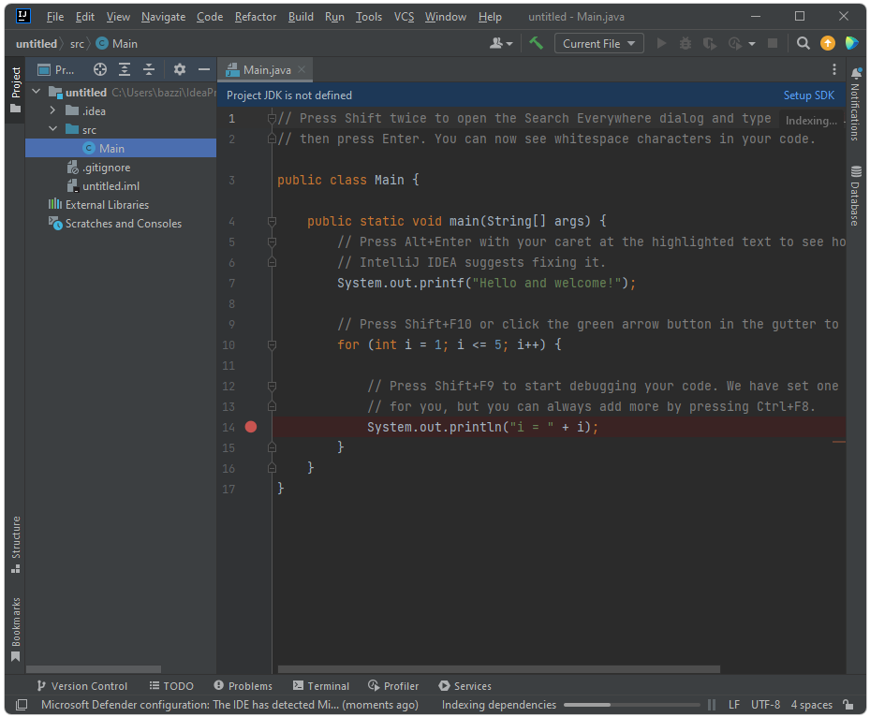Open the Services tool window

(464, 686)
